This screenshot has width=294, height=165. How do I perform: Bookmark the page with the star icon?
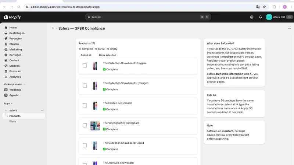point(264,7)
